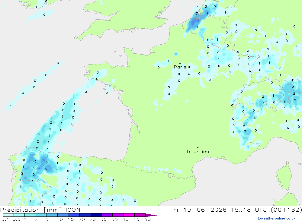Pick the 5–10 mm legend swatch
This screenshot has width=302, height=221.
point(52,215)
